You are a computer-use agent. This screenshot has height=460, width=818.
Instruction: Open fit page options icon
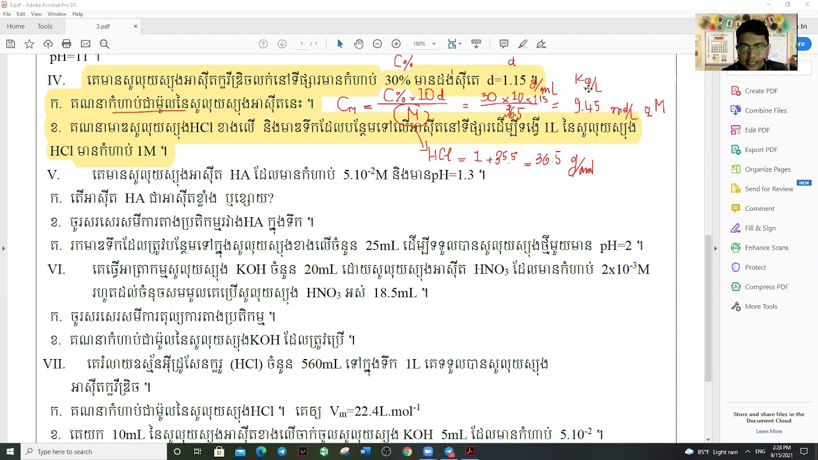(454, 44)
